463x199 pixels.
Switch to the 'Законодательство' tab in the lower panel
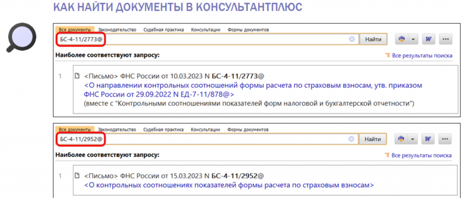coord(117,130)
